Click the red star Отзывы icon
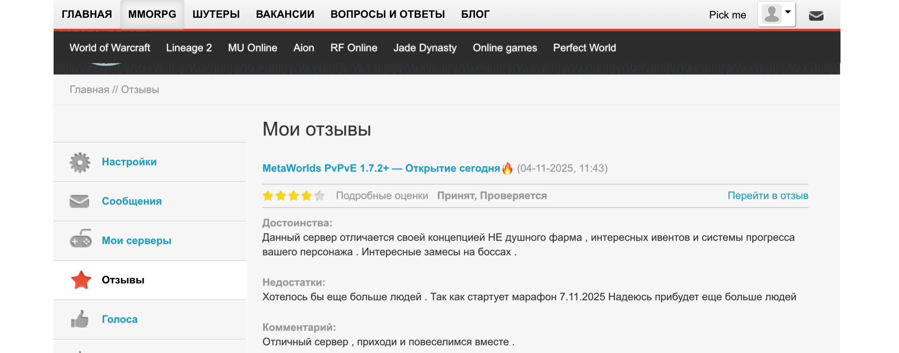The width and height of the screenshot is (899, 353). [x=81, y=280]
